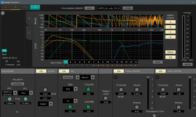
Task: Toggle the DELAY ON button
Action: coord(41,71)
